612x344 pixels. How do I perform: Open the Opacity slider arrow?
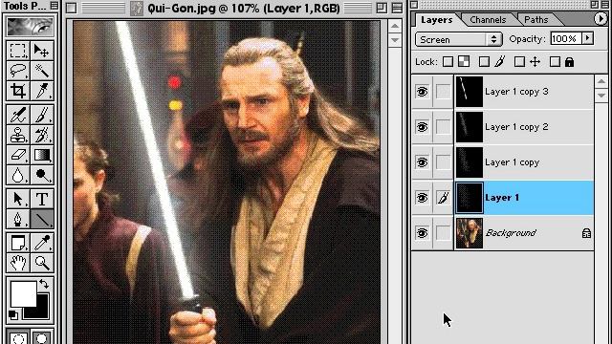587,38
